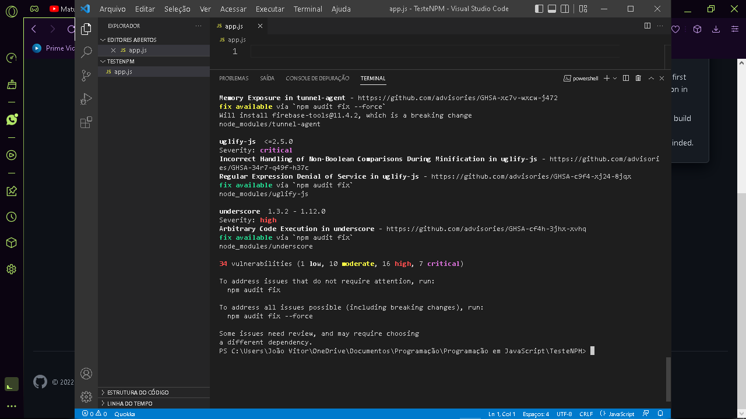The image size is (746, 419).
Task: Close app.js in the open editors list
Action: (113, 50)
